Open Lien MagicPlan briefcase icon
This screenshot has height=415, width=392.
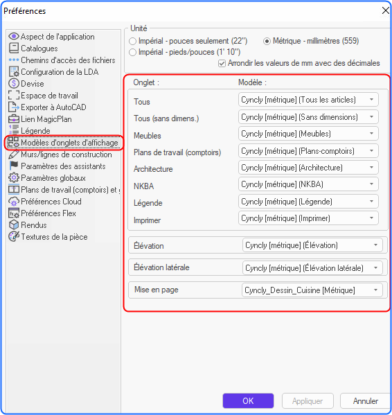tap(14, 119)
